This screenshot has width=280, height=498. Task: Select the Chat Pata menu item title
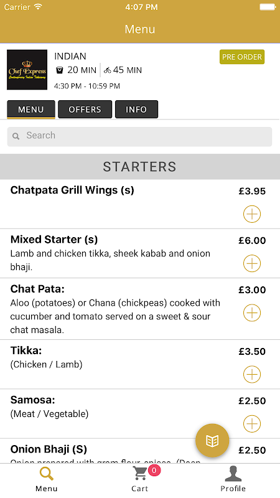pos(37,289)
